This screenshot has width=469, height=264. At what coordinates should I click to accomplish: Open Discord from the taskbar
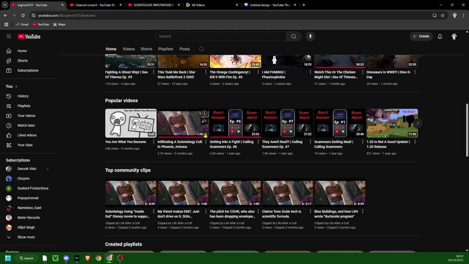tap(66, 258)
